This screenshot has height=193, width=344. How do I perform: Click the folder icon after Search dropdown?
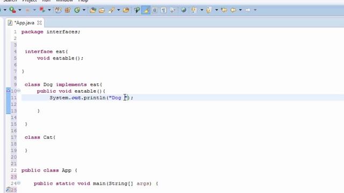pyautogui.click(x=126, y=10)
